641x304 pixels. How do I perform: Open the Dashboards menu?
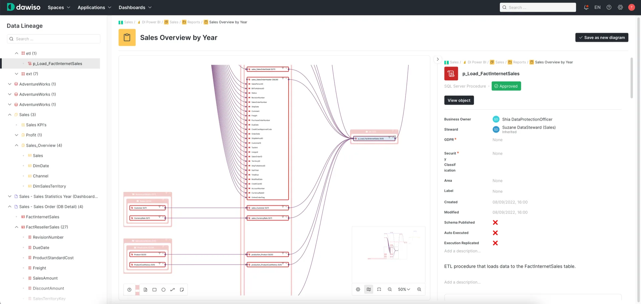pyautogui.click(x=135, y=7)
